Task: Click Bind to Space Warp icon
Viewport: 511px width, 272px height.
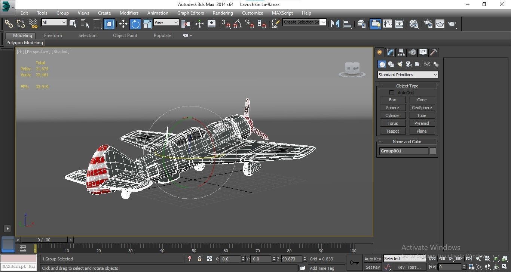Action: 33,24
